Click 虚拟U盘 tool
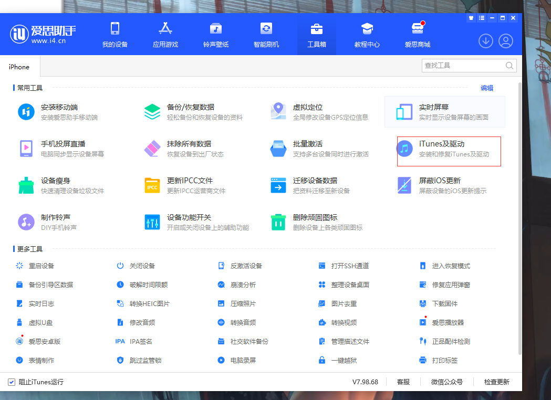Image resolution: width=551 pixels, height=400 pixels. [x=34, y=323]
